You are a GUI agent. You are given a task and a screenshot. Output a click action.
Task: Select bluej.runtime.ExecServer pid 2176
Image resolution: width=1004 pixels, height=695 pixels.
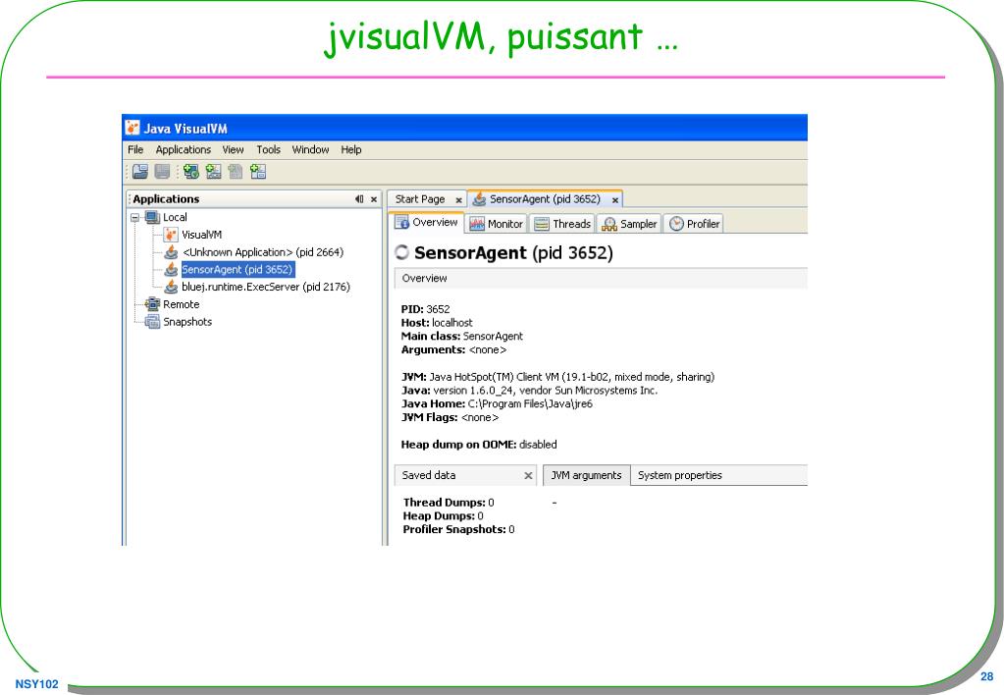click(266, 287)
